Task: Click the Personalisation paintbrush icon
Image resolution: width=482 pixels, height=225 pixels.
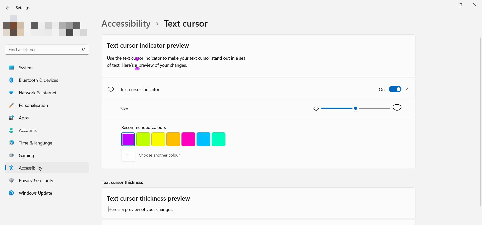Action: pyautogui.click(x=11, y=105)
